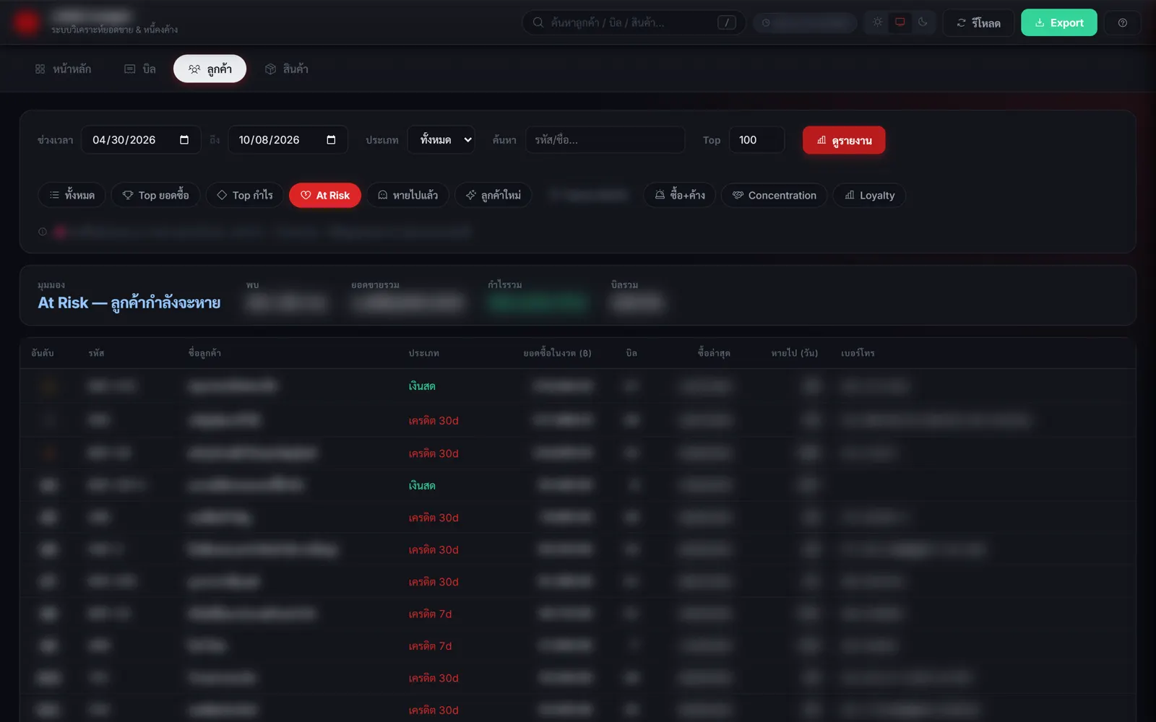Open the บิล tab
The height and width of the screenshot is (722, 1156).
pos(140,69)
